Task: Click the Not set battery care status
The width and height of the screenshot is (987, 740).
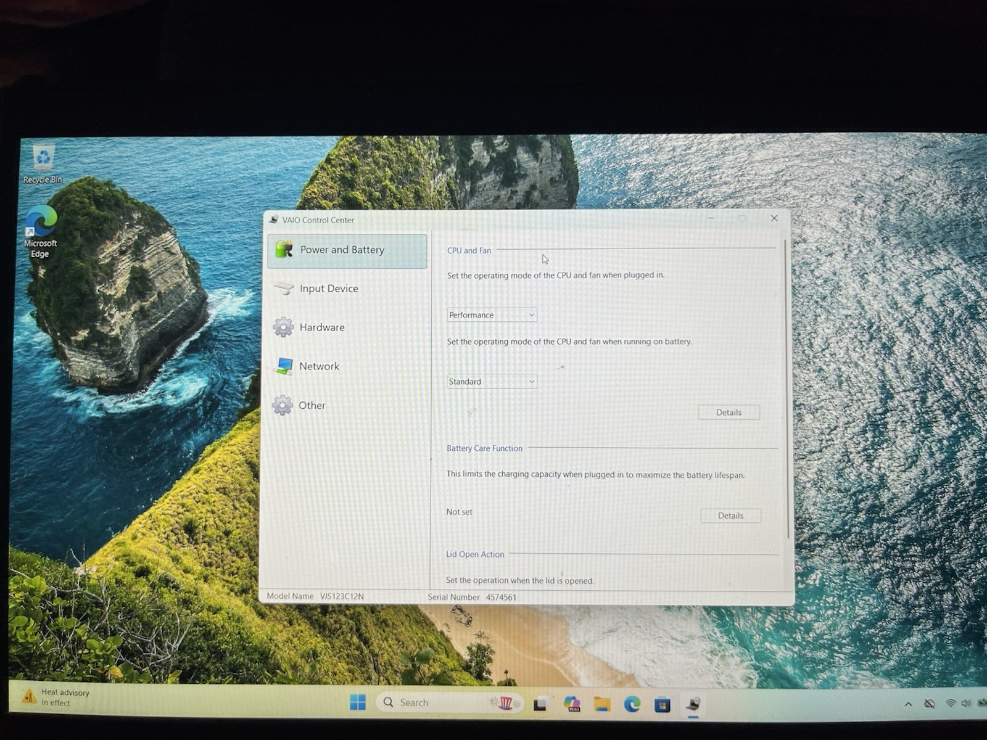Action: point(459,512)
